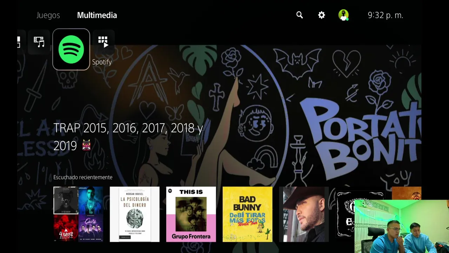Open the Spotify app tile
The image size is (449, 253).
(x=71, y=49)
